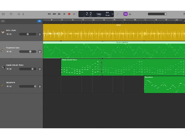Click the Fingerstyle Bass guitar icon
This screenshot has width=185, height=139.
(x=3, y=50)
